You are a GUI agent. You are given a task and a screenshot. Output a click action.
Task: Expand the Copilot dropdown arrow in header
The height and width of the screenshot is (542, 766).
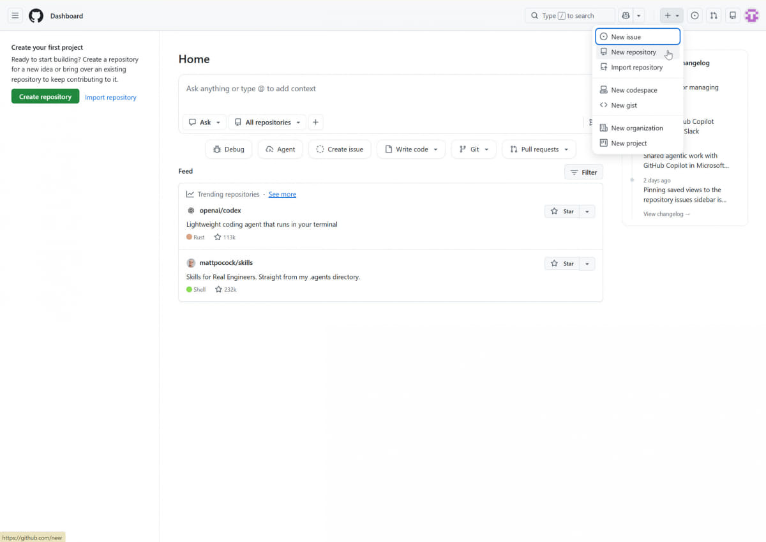pyautogui.click(x=639, y=15)
